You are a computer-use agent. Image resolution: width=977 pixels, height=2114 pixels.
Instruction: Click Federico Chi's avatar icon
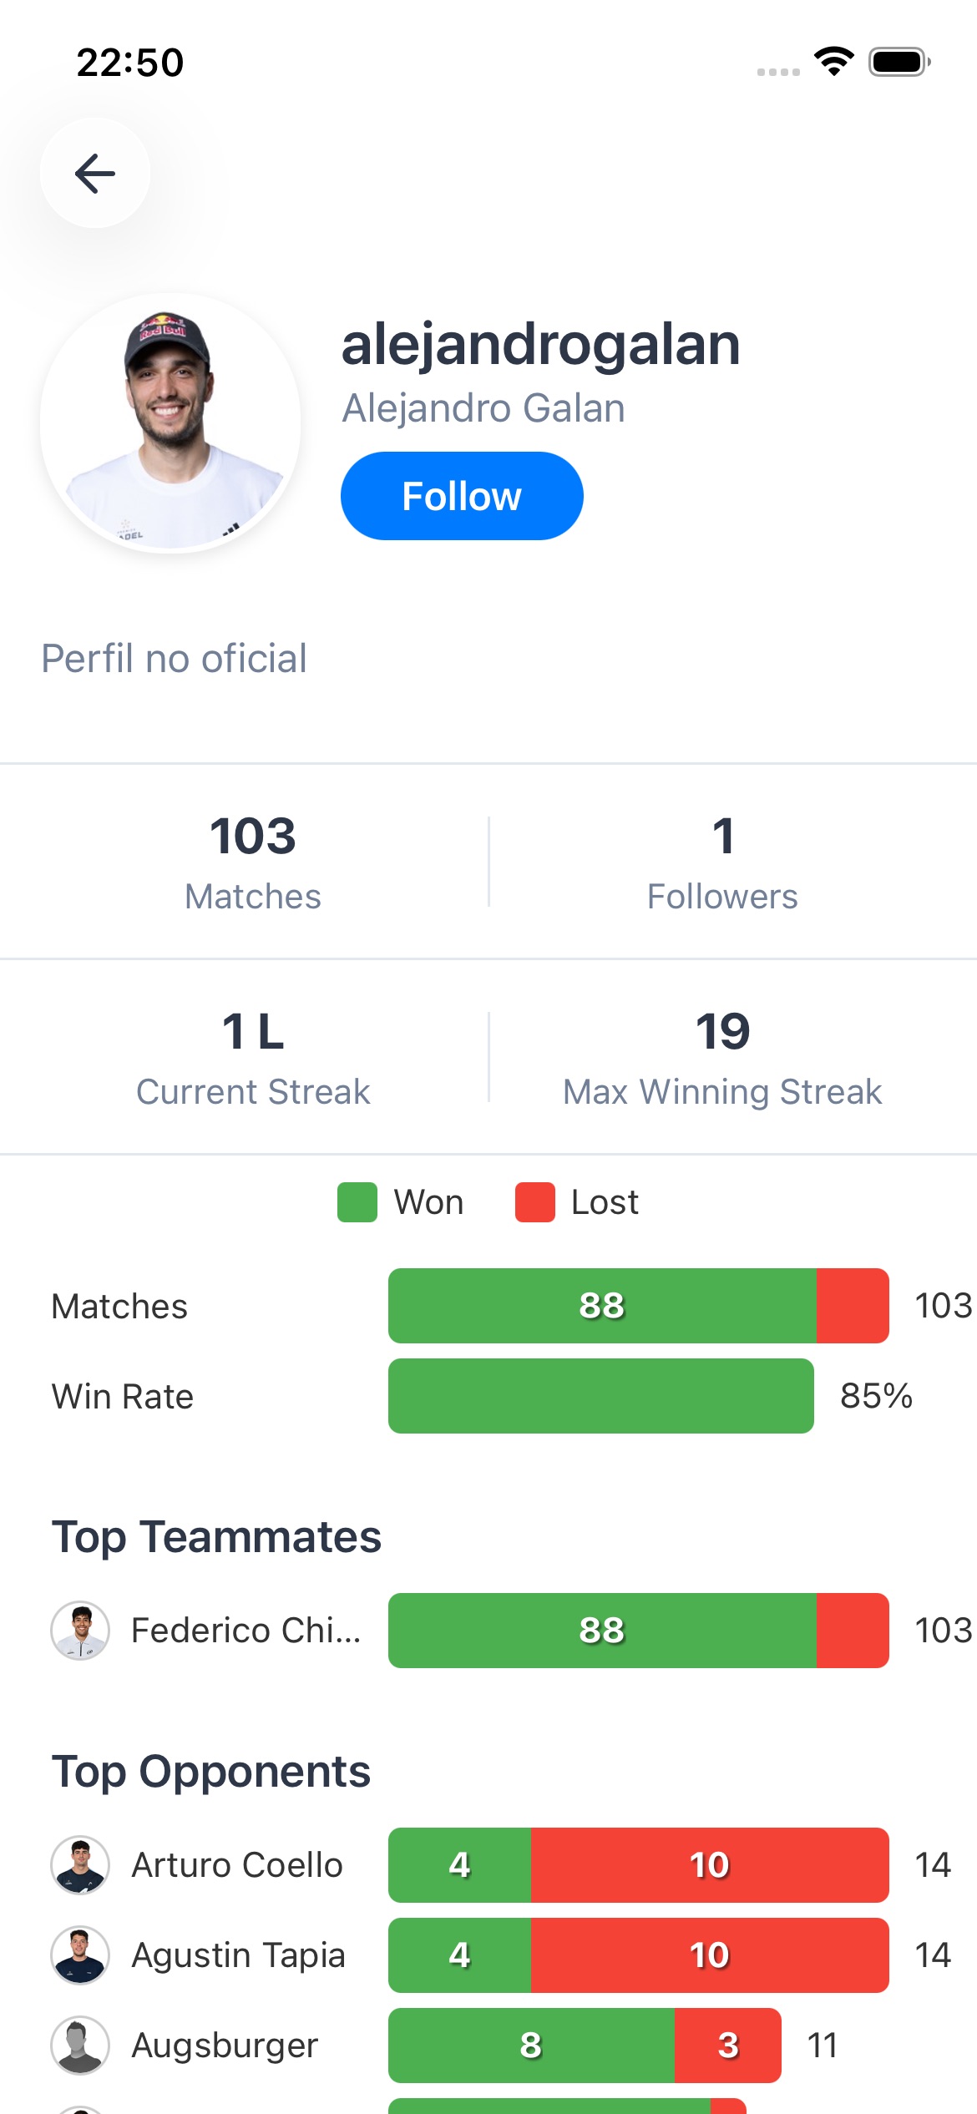80,1630
